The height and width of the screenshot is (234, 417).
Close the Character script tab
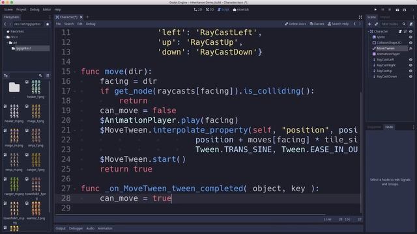coord(81,17)
